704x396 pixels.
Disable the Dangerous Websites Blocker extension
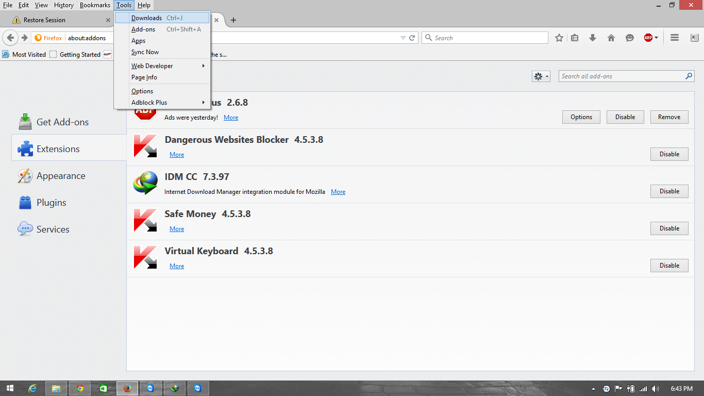pos(669,154)
